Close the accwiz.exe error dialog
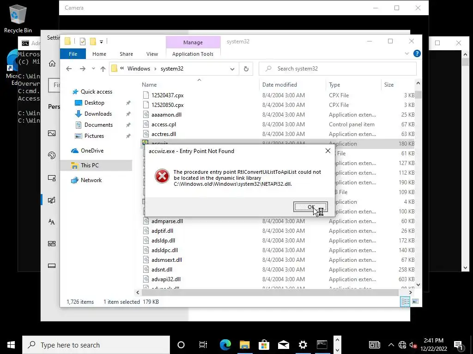473x354 pixels. click(328, 151)
